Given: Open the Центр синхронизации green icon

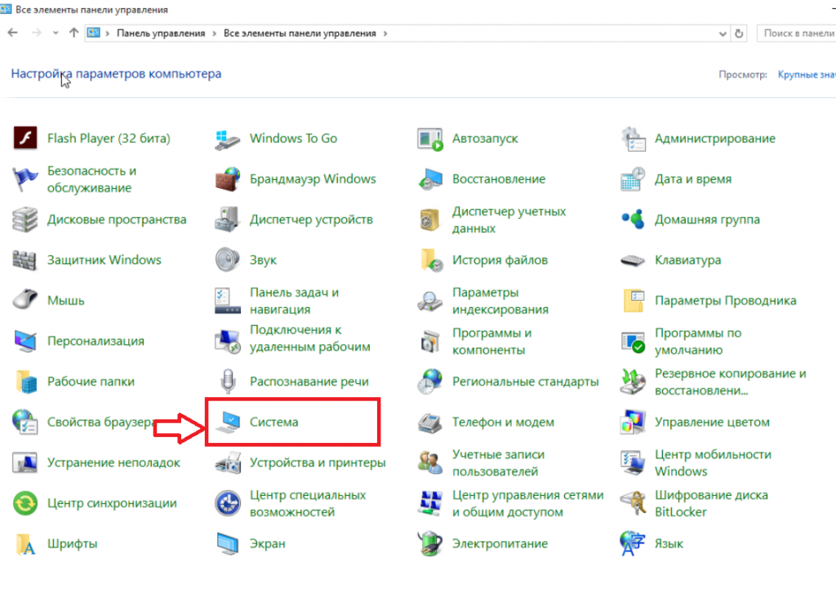Looking at the screenshot, I should tap(25, 503).
